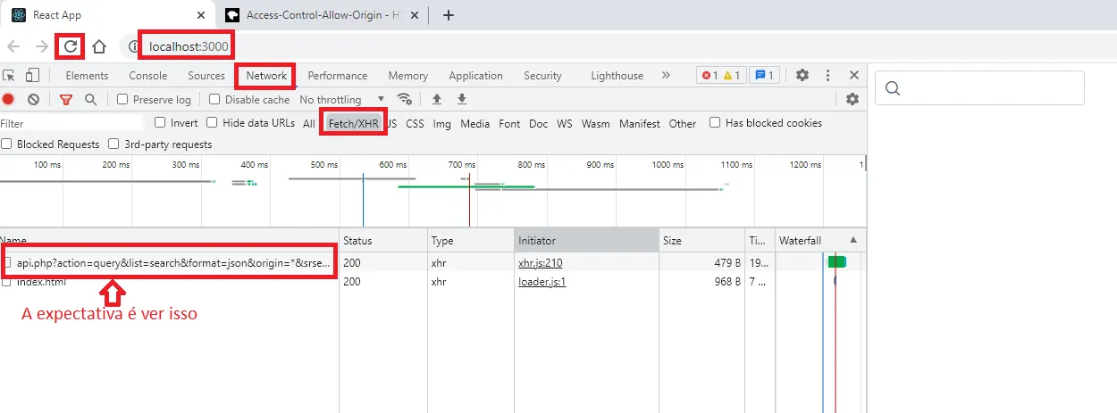Toggle the device toolbar icon
1117x413 pixels.
pos(32,76)
